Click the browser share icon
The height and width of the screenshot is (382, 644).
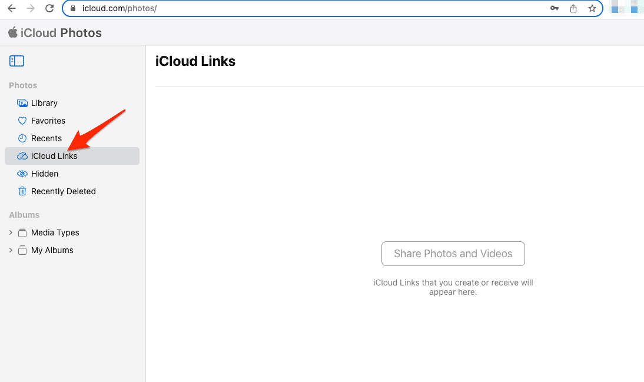pyautogui.click(x=573, y=8)
